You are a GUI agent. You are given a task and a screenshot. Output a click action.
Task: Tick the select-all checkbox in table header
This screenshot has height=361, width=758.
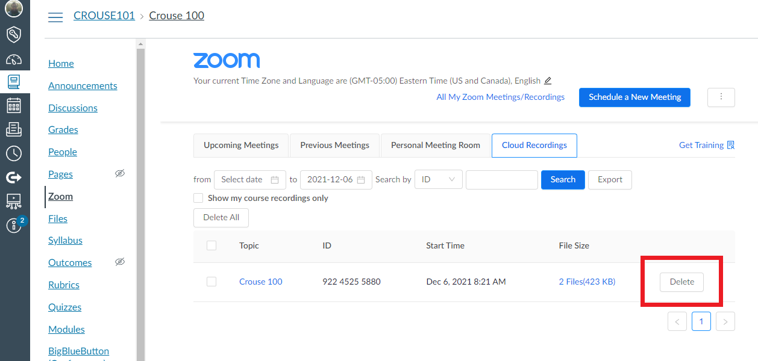[211, 245]
